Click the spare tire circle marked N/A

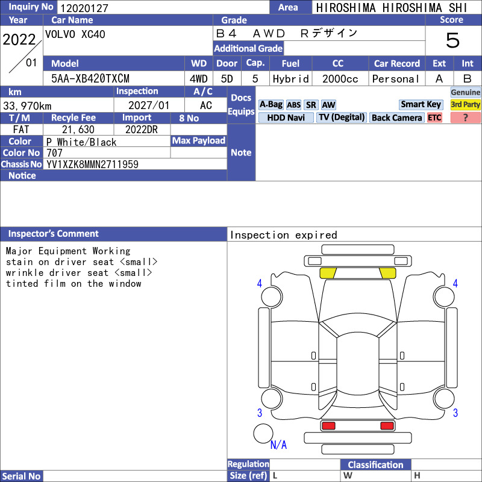click(263, 433)
